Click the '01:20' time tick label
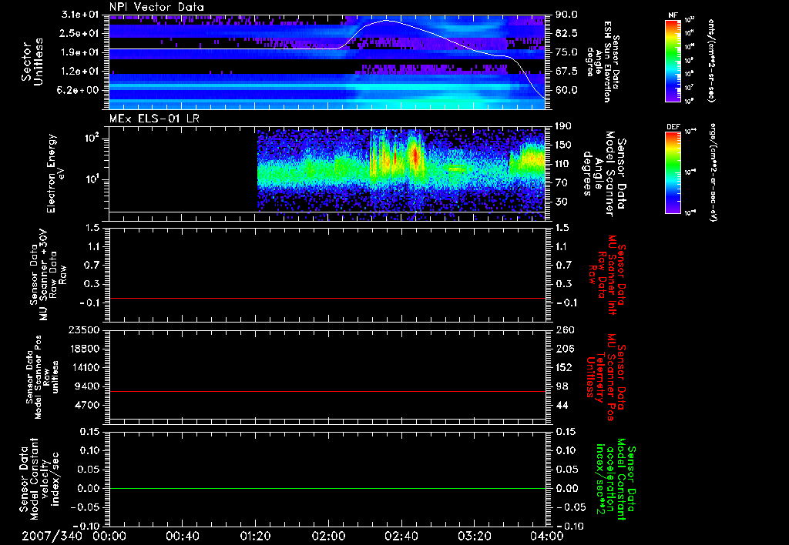This screenshot has width=789, height=545. pyautogui.click(x=255, y=536)
